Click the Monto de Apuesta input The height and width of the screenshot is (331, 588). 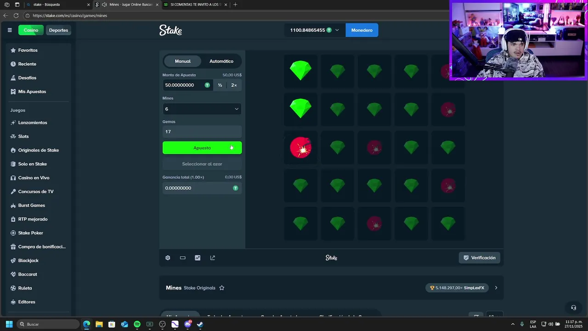pyautogui.click(x=187, y=85)
